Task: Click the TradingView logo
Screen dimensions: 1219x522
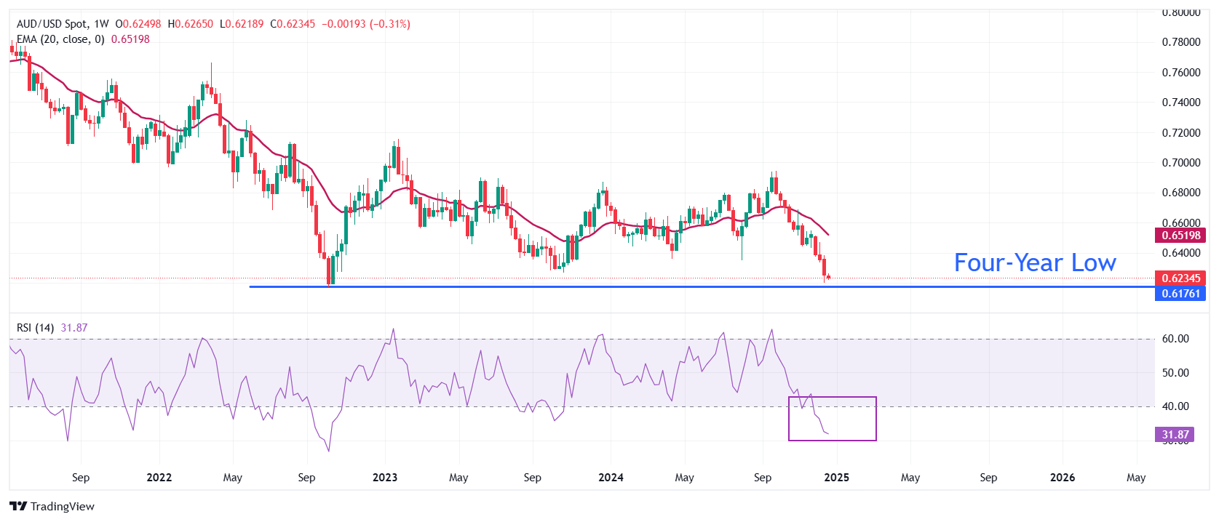Action: 52,506
